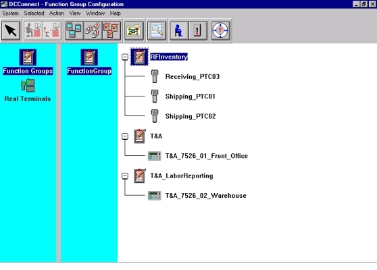The width and height of the screenshot is (377, 270).
Task: Click the networked computers toolbar icon
Action: [74, 30]
